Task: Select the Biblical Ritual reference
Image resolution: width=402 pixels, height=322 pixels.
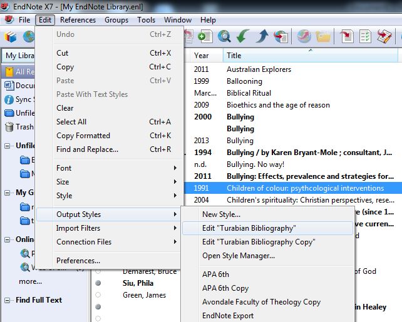Action: [293, 93]
